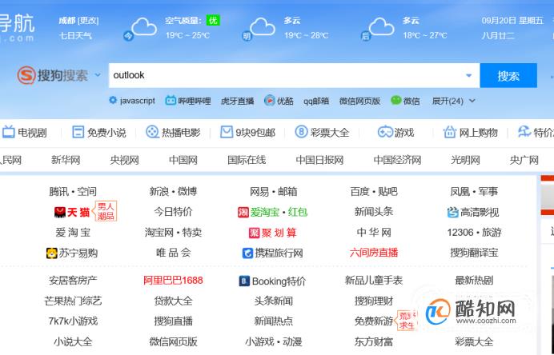Image resolution: width=554 pixels, height=355 pixels.
Task: Open the 哔哩哔哩 shortcut icon
Action: (171, 101)
